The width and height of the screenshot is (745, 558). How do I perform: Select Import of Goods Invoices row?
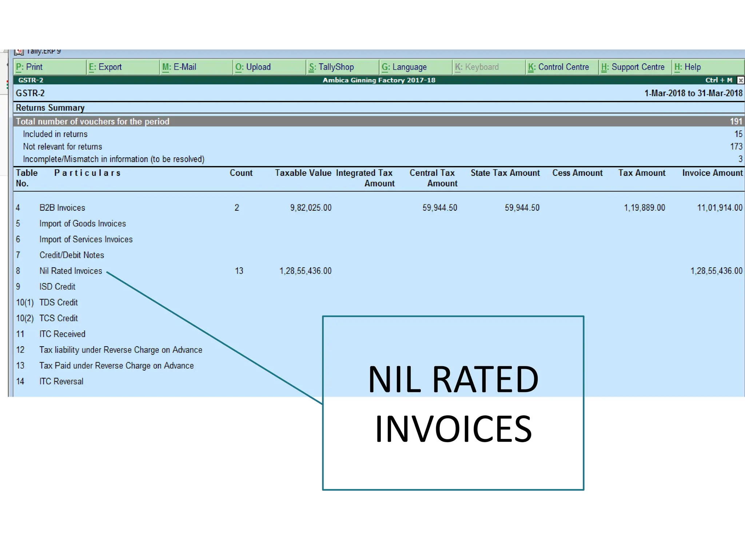coord(379,223)
